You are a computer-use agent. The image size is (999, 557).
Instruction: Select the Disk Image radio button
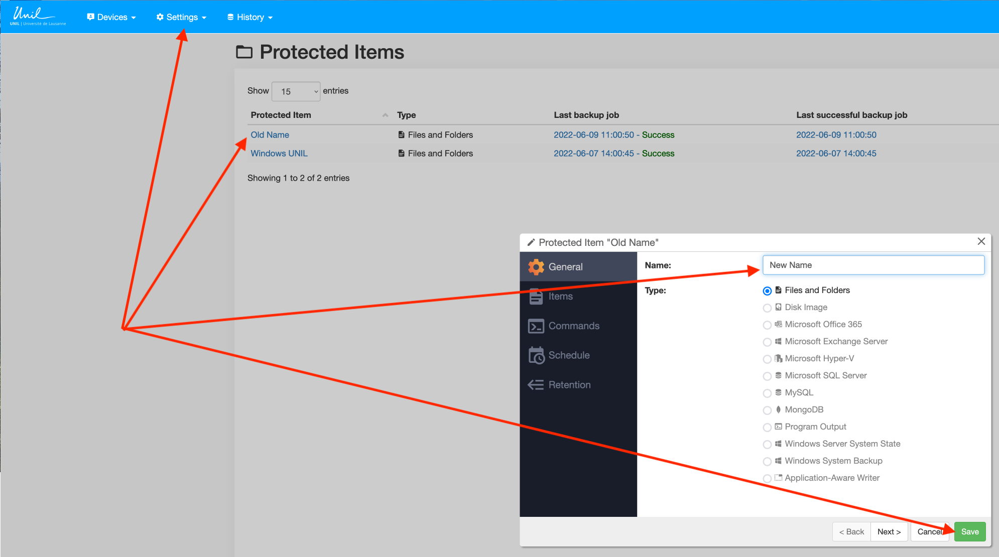click(x=767, y=308)
